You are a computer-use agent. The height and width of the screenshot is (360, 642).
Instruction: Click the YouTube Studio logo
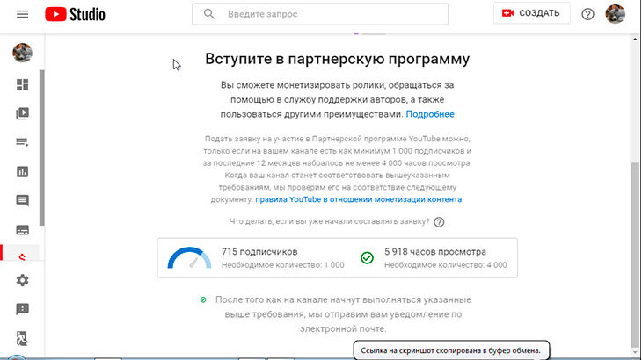75,14
